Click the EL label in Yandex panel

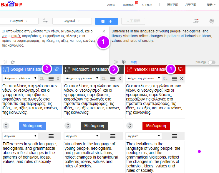165,78
